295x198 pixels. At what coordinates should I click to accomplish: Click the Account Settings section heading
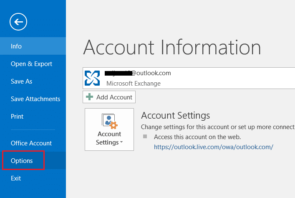click(x=175, y=115)
